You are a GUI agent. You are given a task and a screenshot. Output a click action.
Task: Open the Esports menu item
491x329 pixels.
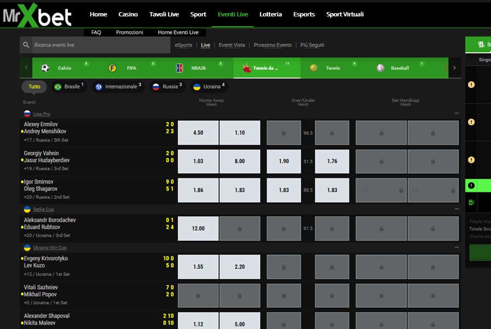[x=304, y=14]
